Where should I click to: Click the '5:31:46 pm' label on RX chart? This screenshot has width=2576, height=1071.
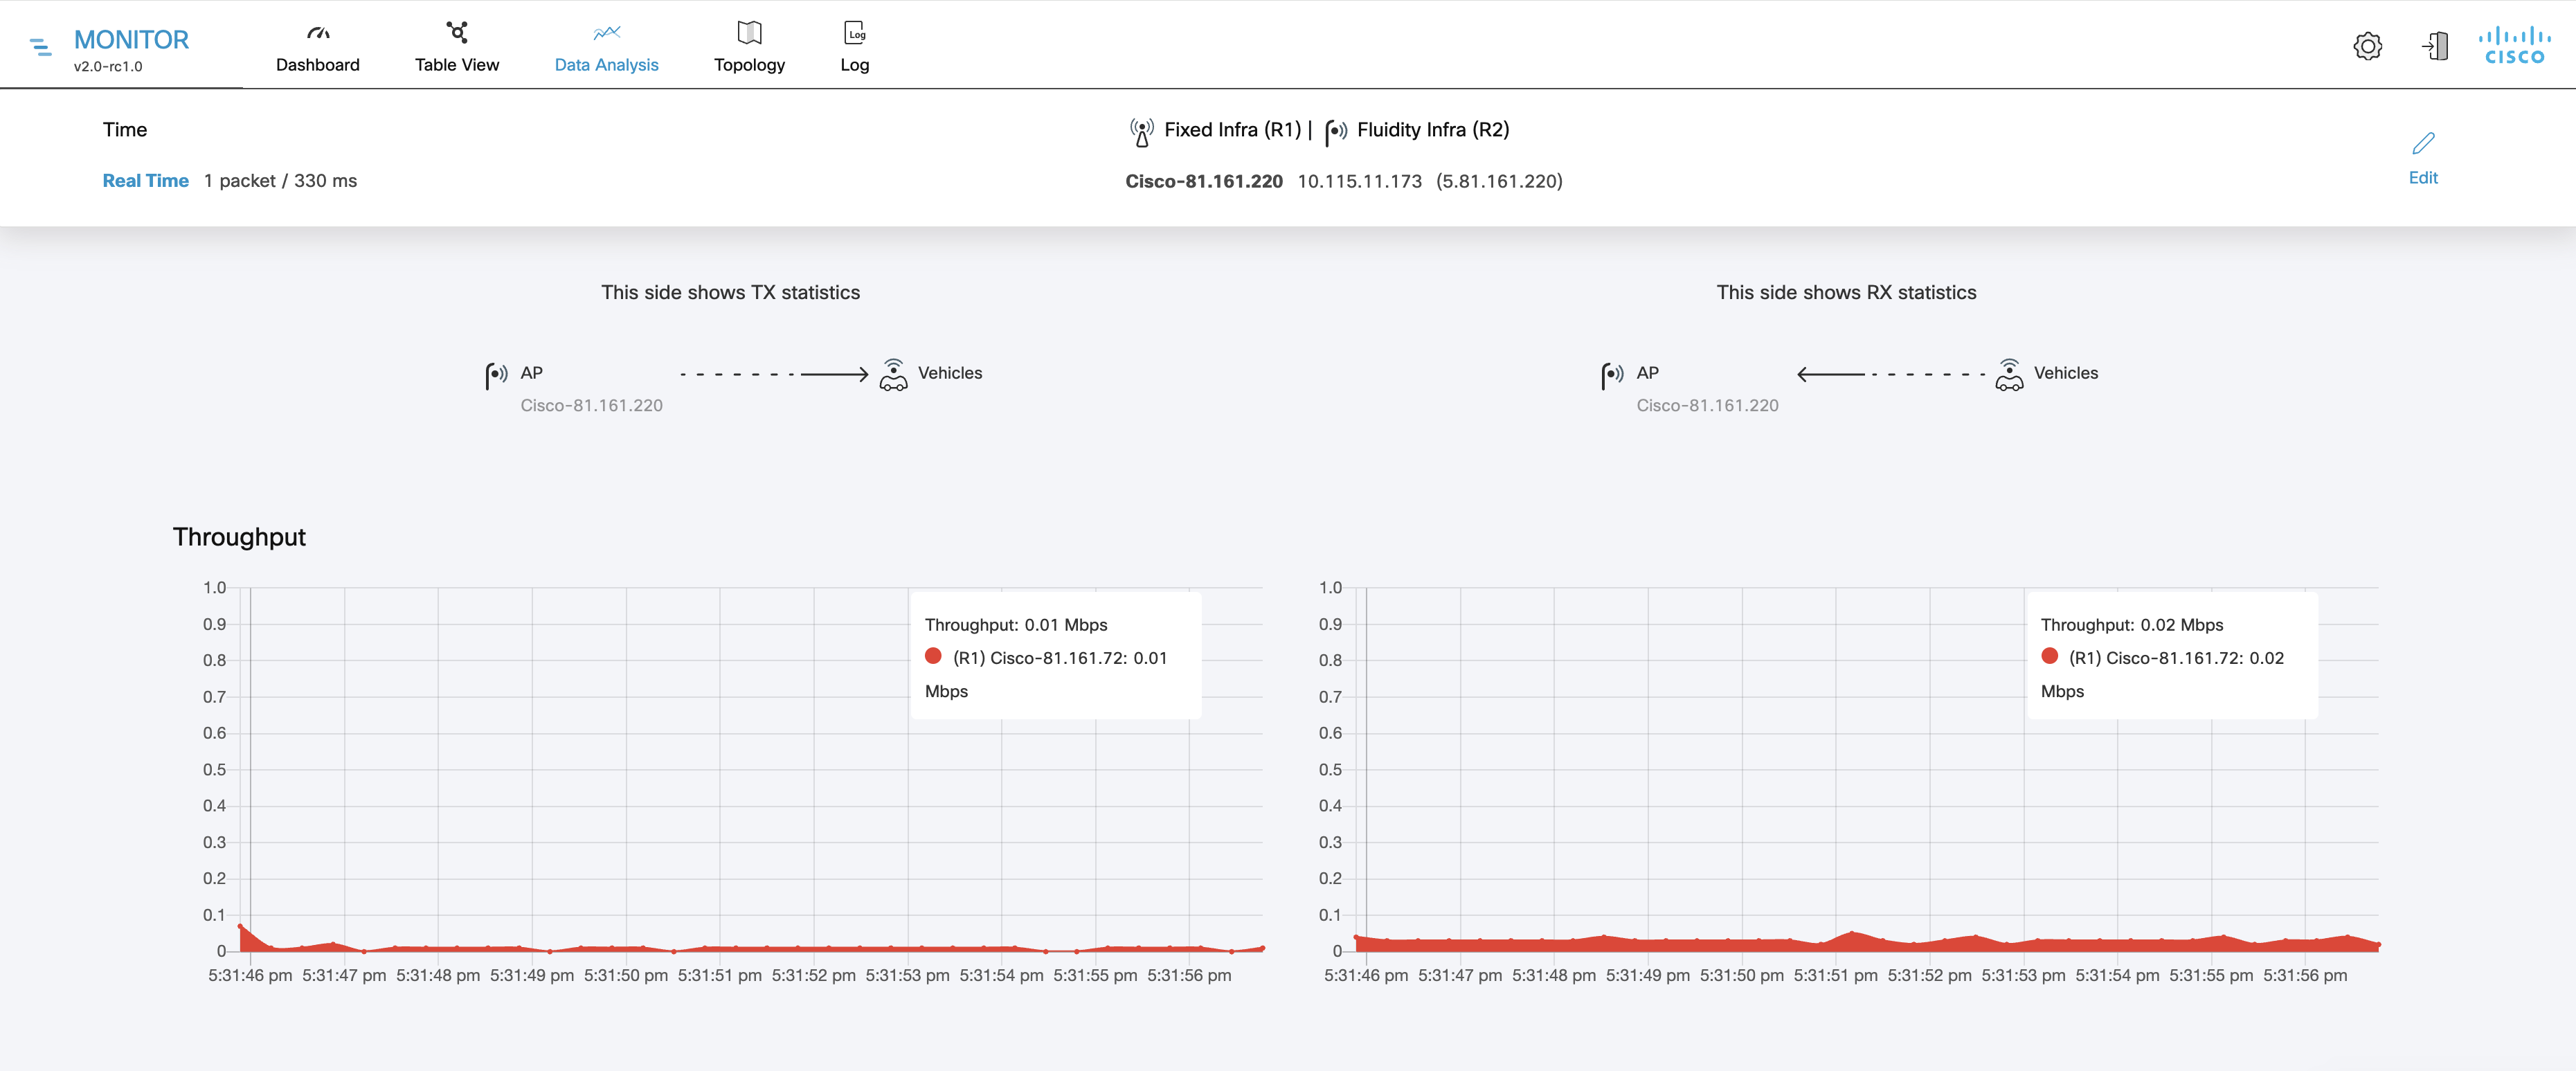pos(1366,976)
